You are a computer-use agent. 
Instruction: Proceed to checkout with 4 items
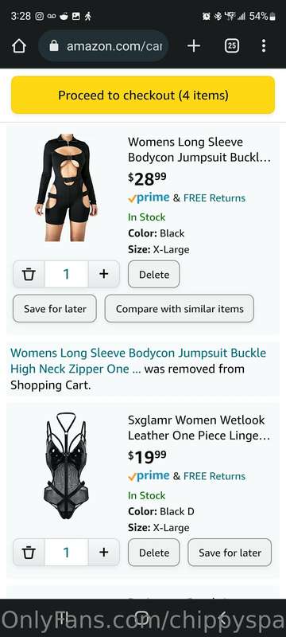point(143,95)
